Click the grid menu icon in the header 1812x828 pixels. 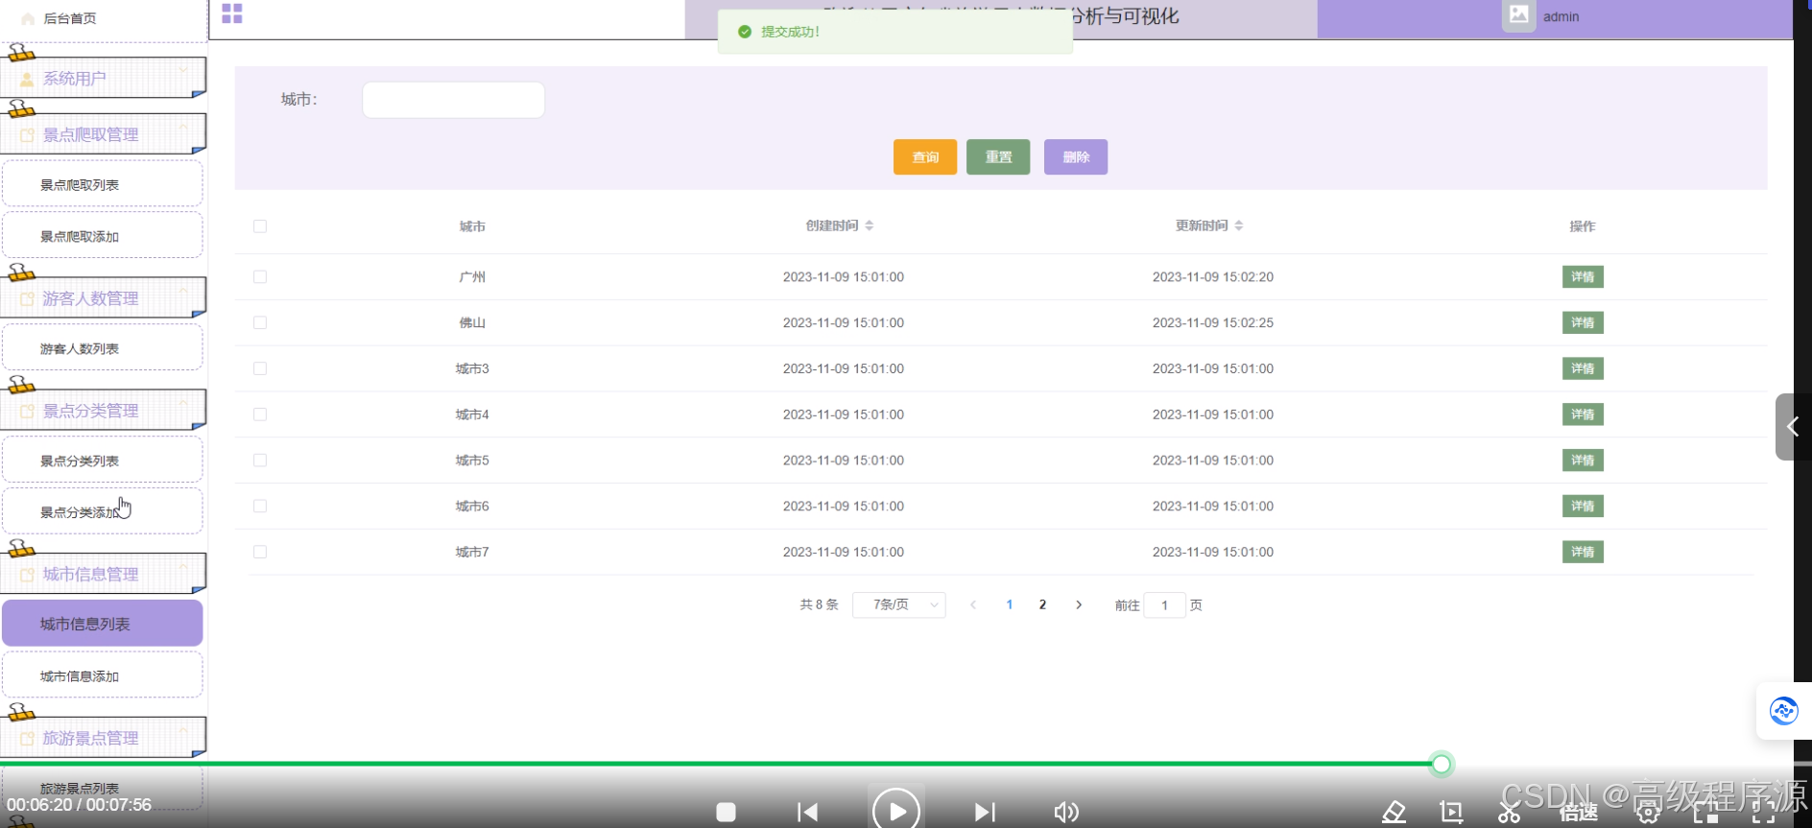[232, 13]
